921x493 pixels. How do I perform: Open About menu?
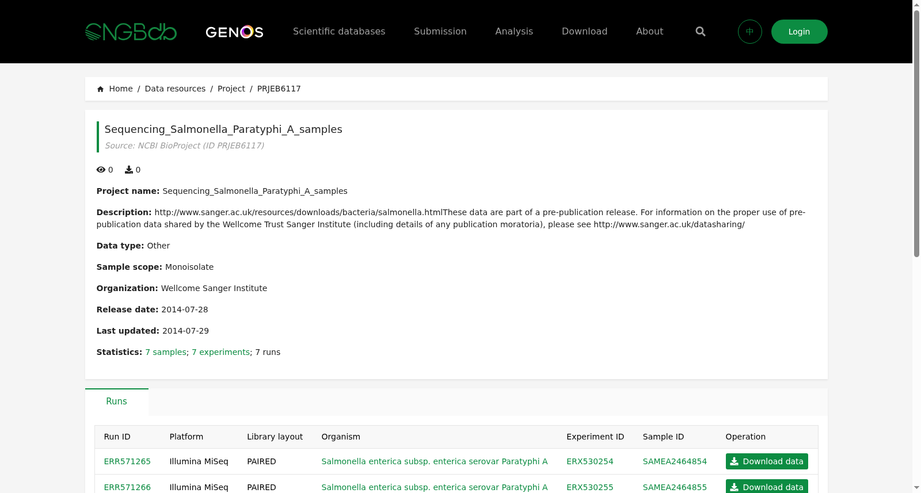tap(649, 32)
